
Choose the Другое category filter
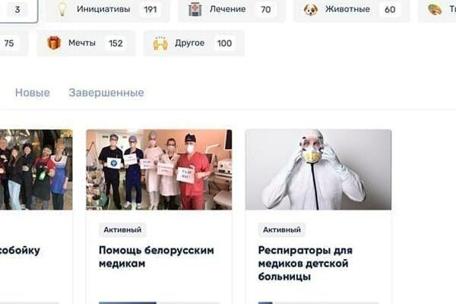194,43
